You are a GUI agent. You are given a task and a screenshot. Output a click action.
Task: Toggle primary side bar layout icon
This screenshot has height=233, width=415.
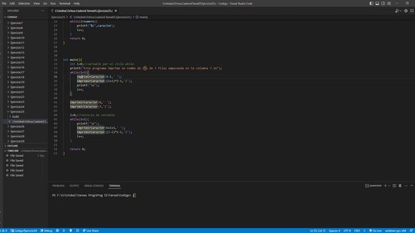click(x=372, y=3)
